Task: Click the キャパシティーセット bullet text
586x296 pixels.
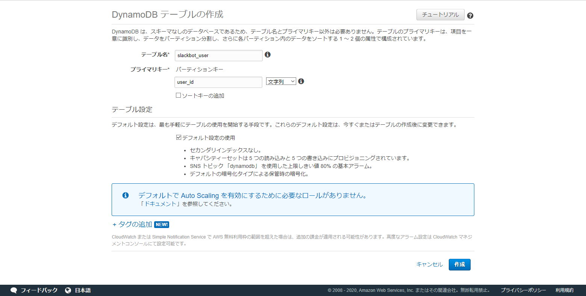Action: (x=300, y=158)
